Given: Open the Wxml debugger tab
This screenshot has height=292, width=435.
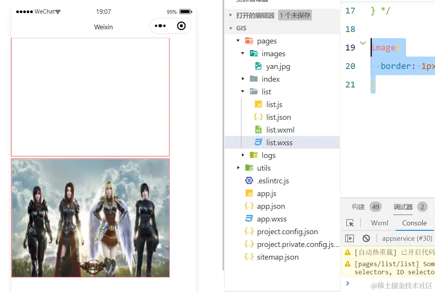Looking at the screenshot, I should [x=379, y=223].
